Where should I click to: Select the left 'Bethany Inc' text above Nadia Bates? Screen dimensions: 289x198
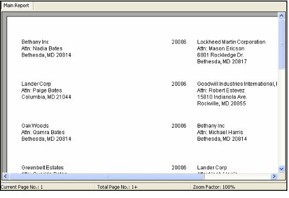point(35,42)
